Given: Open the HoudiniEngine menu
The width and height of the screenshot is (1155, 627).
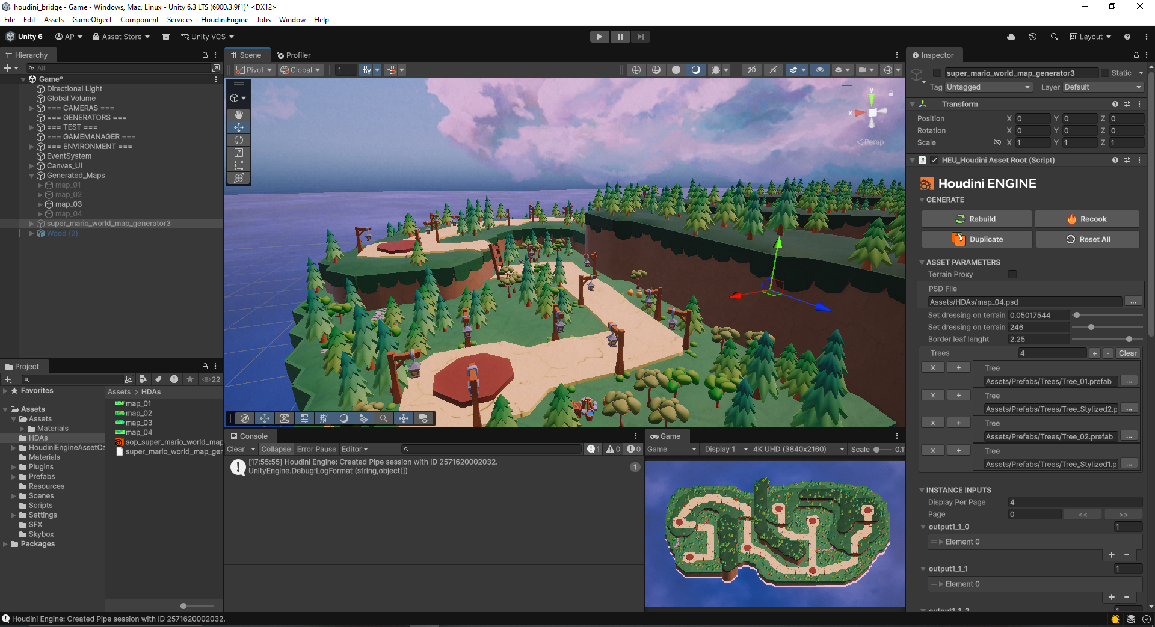Looking at the screenshot, I should [x=224, y=20].
